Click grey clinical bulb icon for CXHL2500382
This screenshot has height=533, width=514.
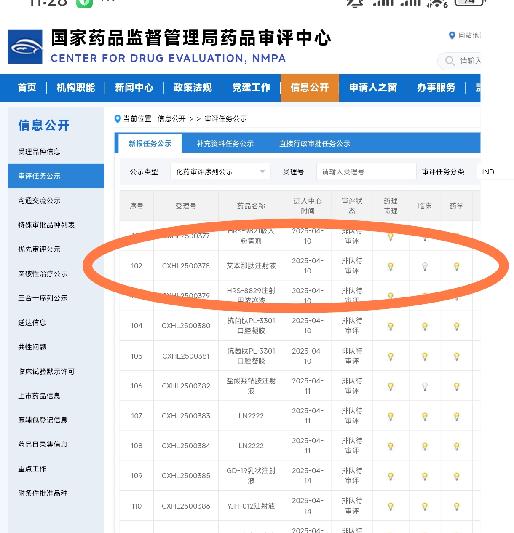pos(425,386)
